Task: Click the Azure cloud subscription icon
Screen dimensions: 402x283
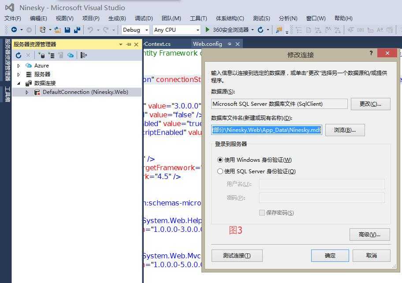Action: coord(71,55)
